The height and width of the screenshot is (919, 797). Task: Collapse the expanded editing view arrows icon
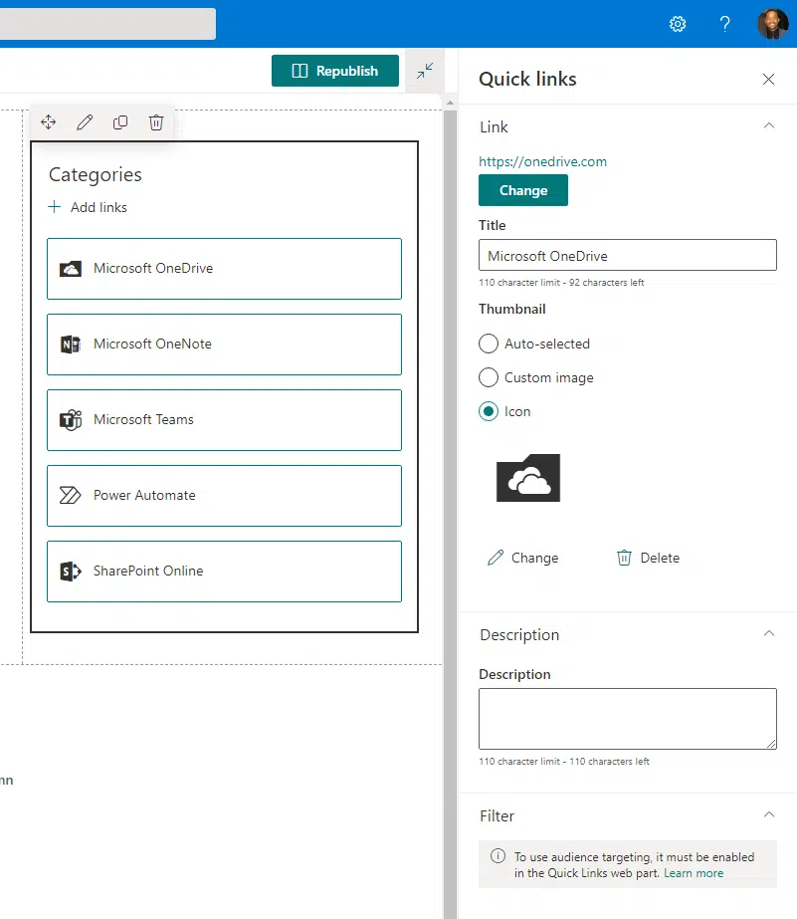[425, 71]
